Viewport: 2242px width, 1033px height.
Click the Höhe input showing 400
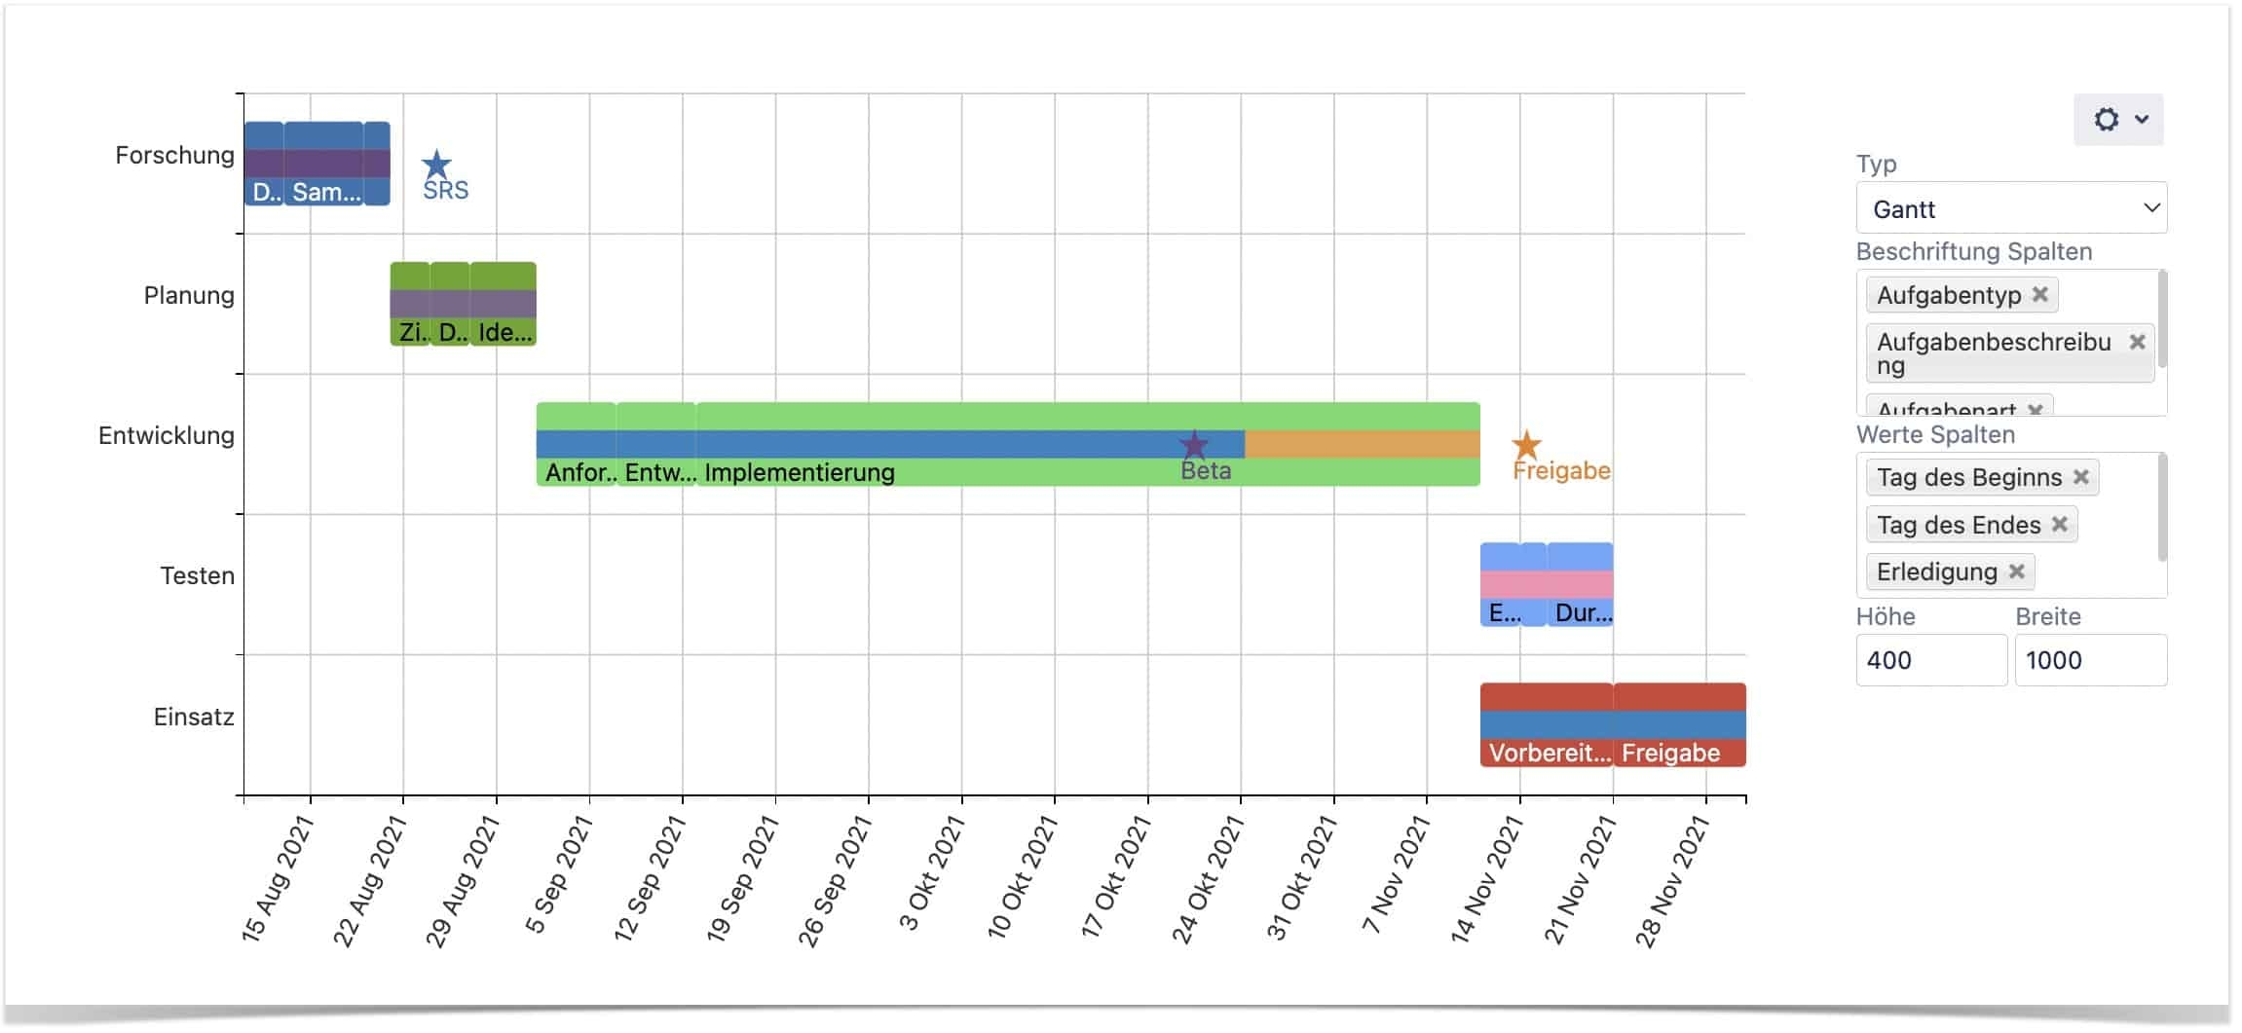click(x=1931, y=660)
